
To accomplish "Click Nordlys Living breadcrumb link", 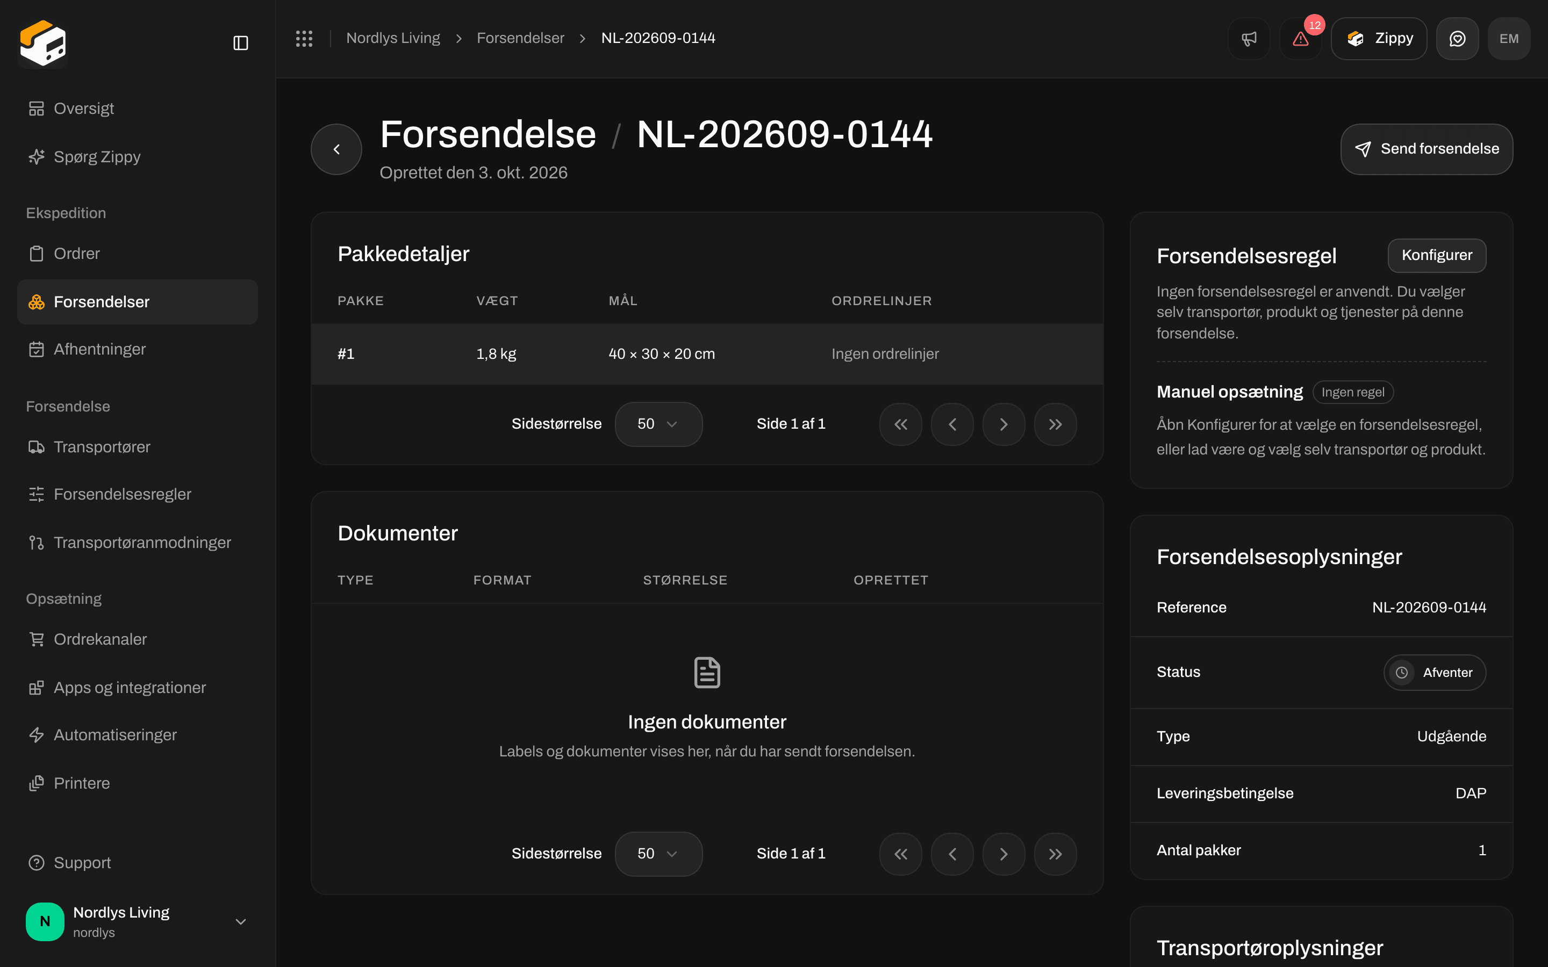I will pos(393,38).
